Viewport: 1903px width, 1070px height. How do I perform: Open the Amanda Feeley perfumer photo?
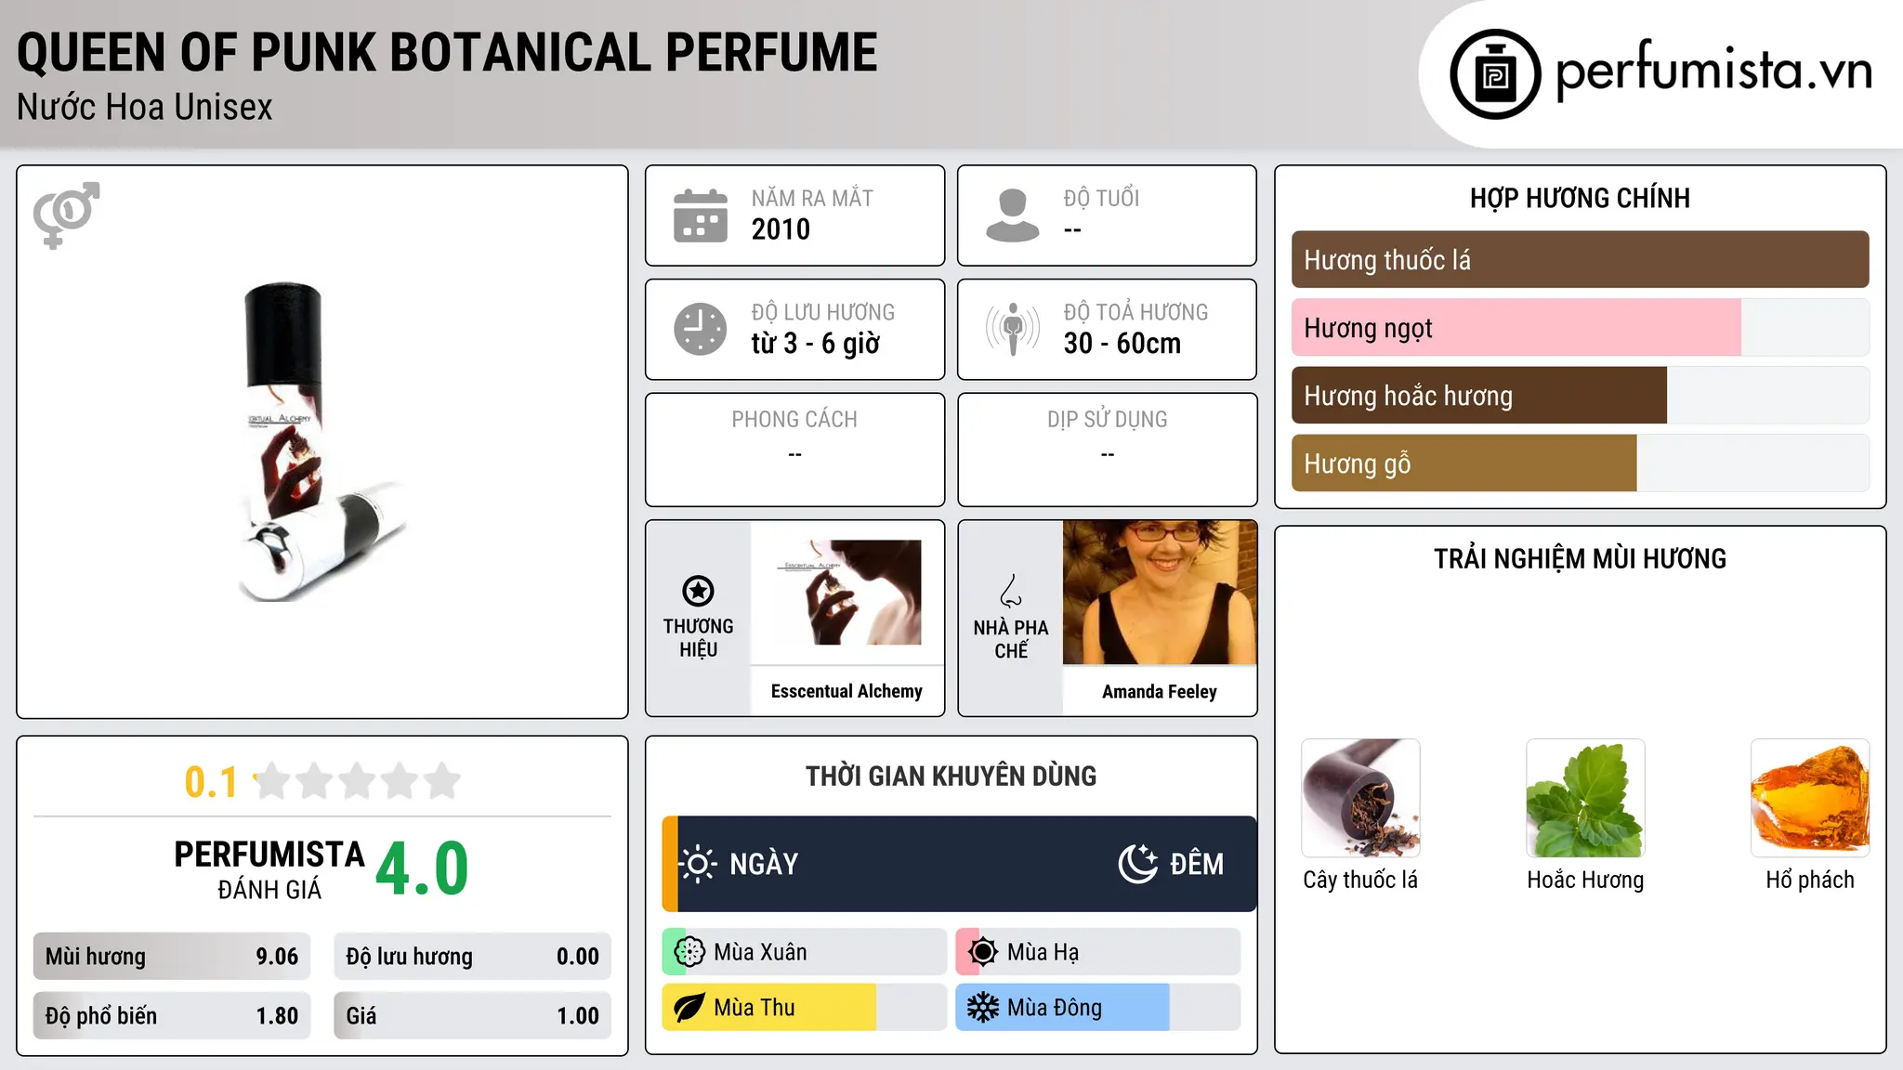point(1160,593)
